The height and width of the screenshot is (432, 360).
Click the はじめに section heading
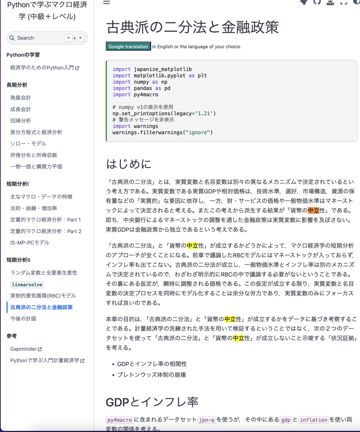point(129,164)
